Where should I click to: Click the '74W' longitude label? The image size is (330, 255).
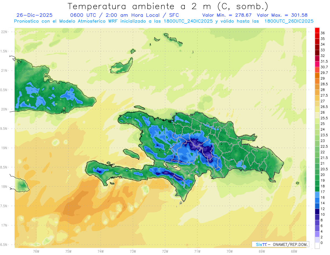pos(101,251)
